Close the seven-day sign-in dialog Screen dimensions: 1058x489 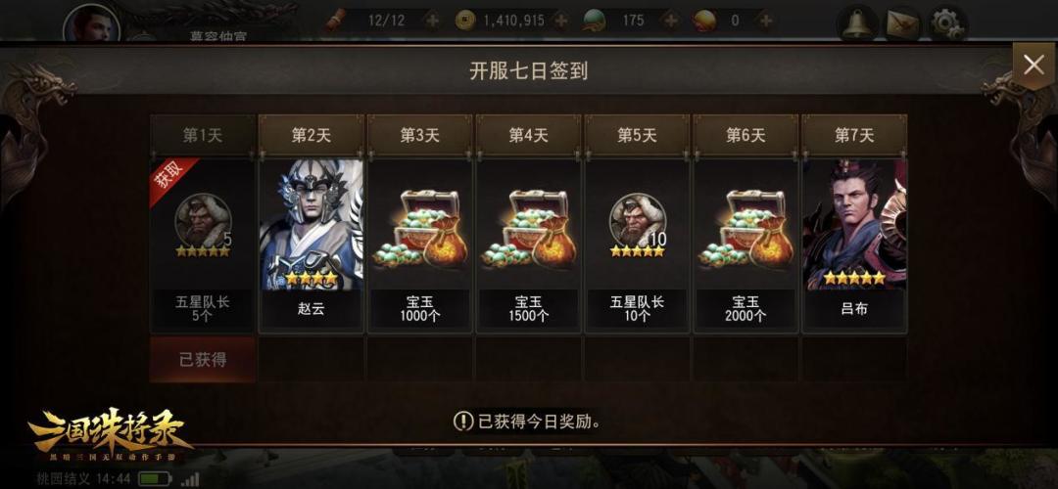click(x=1034, y=66)
